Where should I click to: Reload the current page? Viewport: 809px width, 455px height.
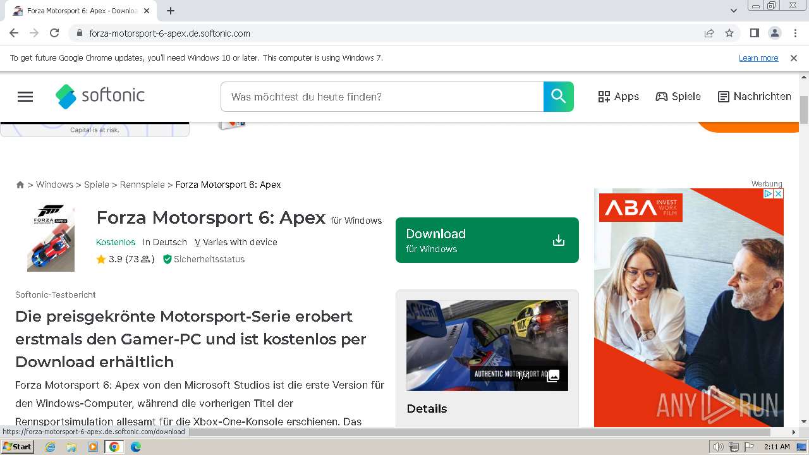tap(54, 33)
